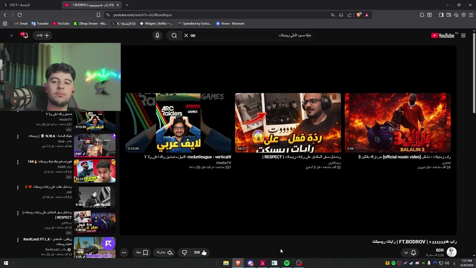
Task: Open the Windows Start menu
Action: (6, 263)
